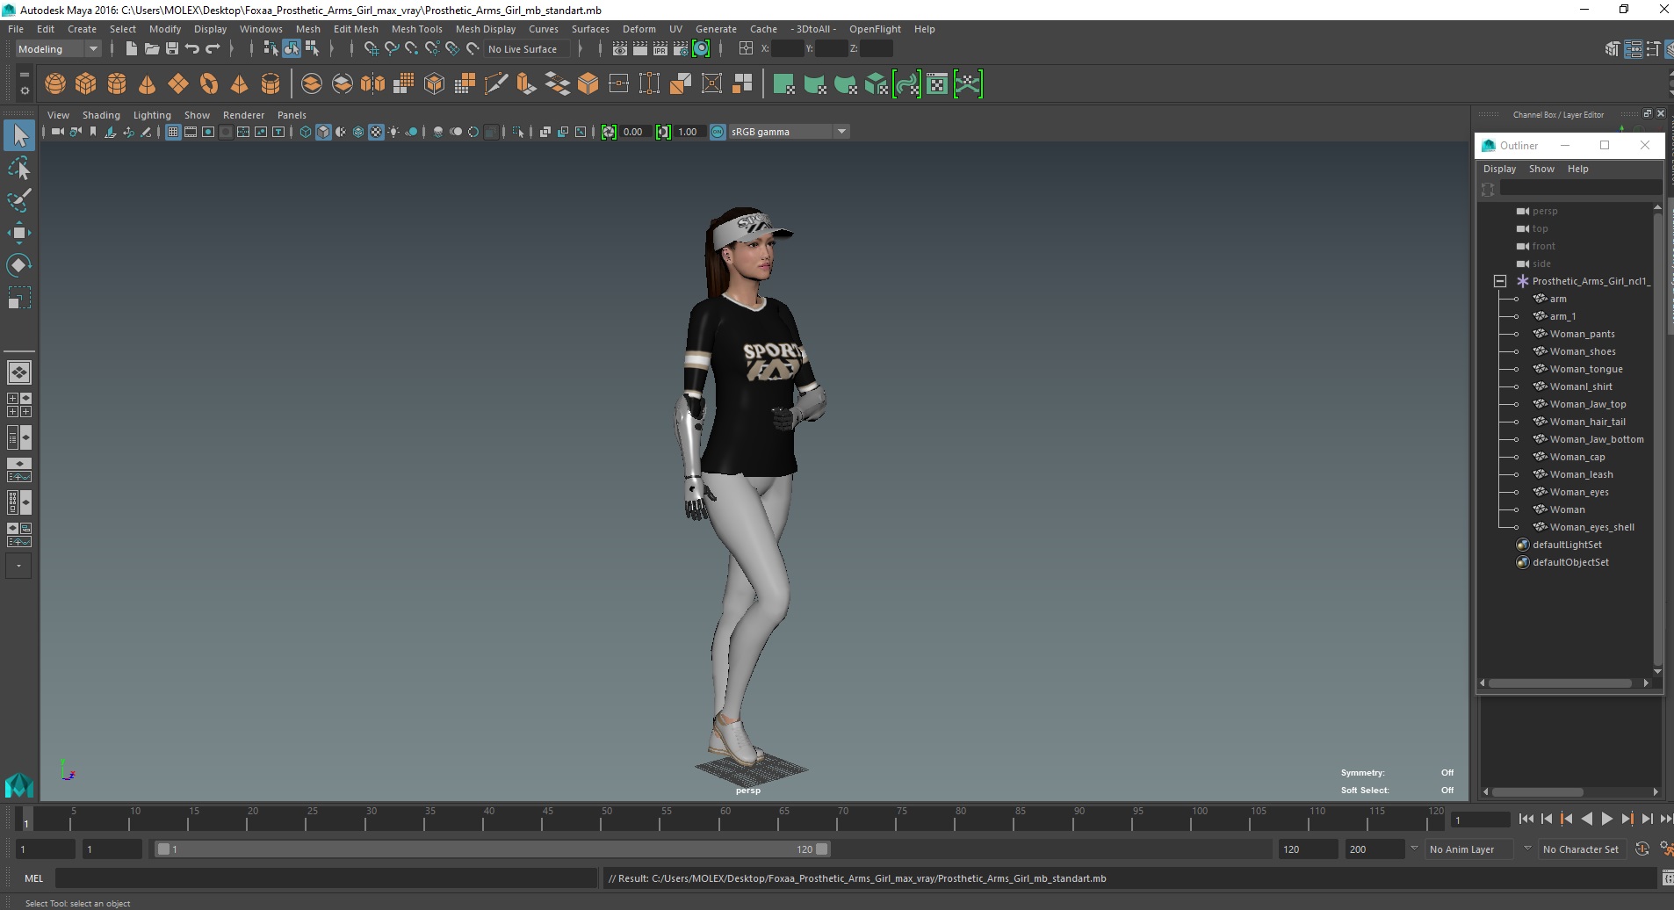Viewport: 1674px width, 910px height.
Task: Click the play forwards button
Action: coord(1606,819)
